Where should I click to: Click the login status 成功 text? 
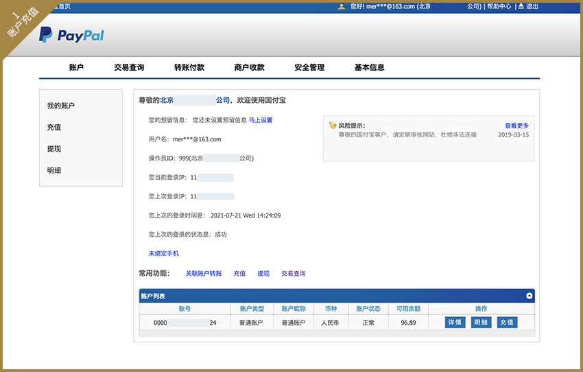click(221, 234)
